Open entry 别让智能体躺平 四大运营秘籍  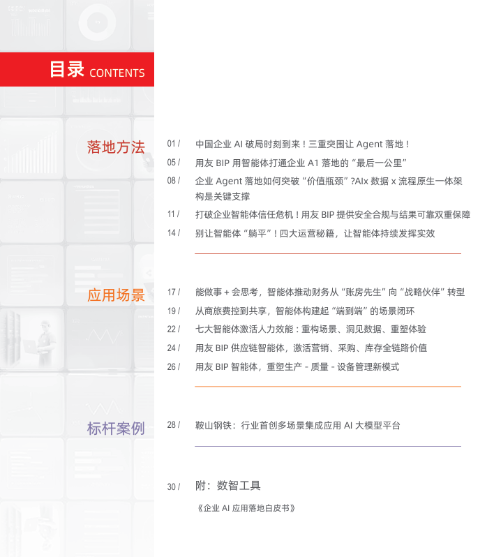[x=315, y=233]
